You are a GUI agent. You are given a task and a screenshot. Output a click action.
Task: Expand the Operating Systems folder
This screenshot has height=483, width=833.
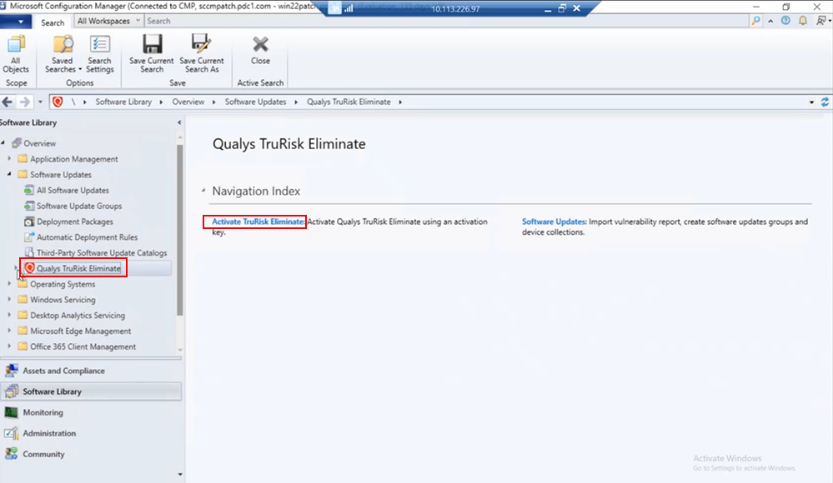coord(11,284)
